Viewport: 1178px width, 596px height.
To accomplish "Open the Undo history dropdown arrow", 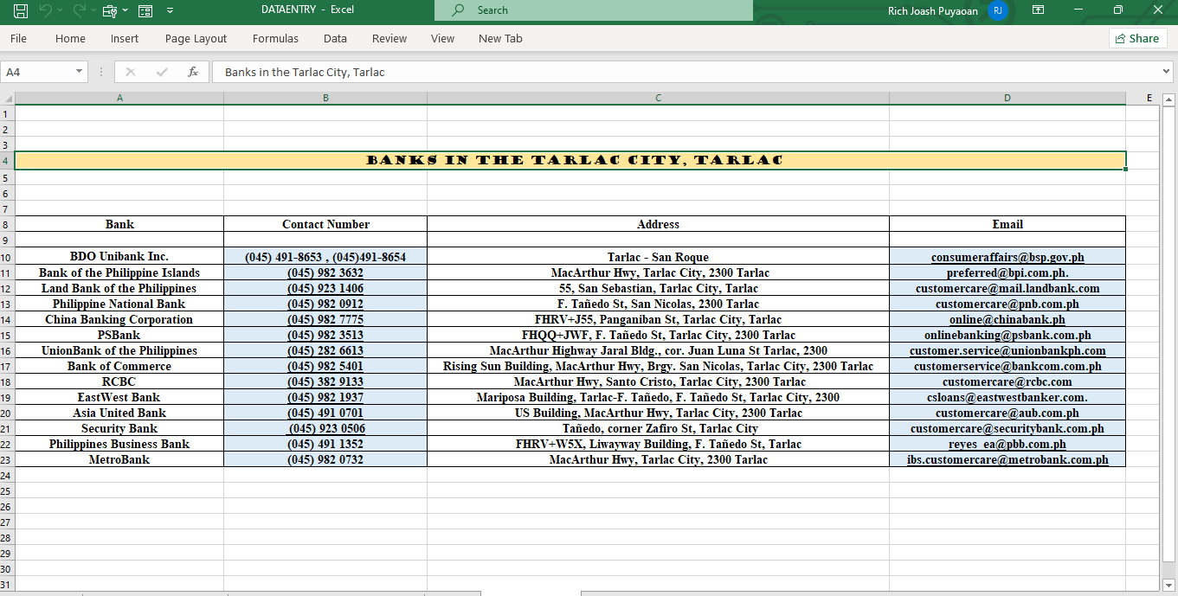I will pos(62,10).
